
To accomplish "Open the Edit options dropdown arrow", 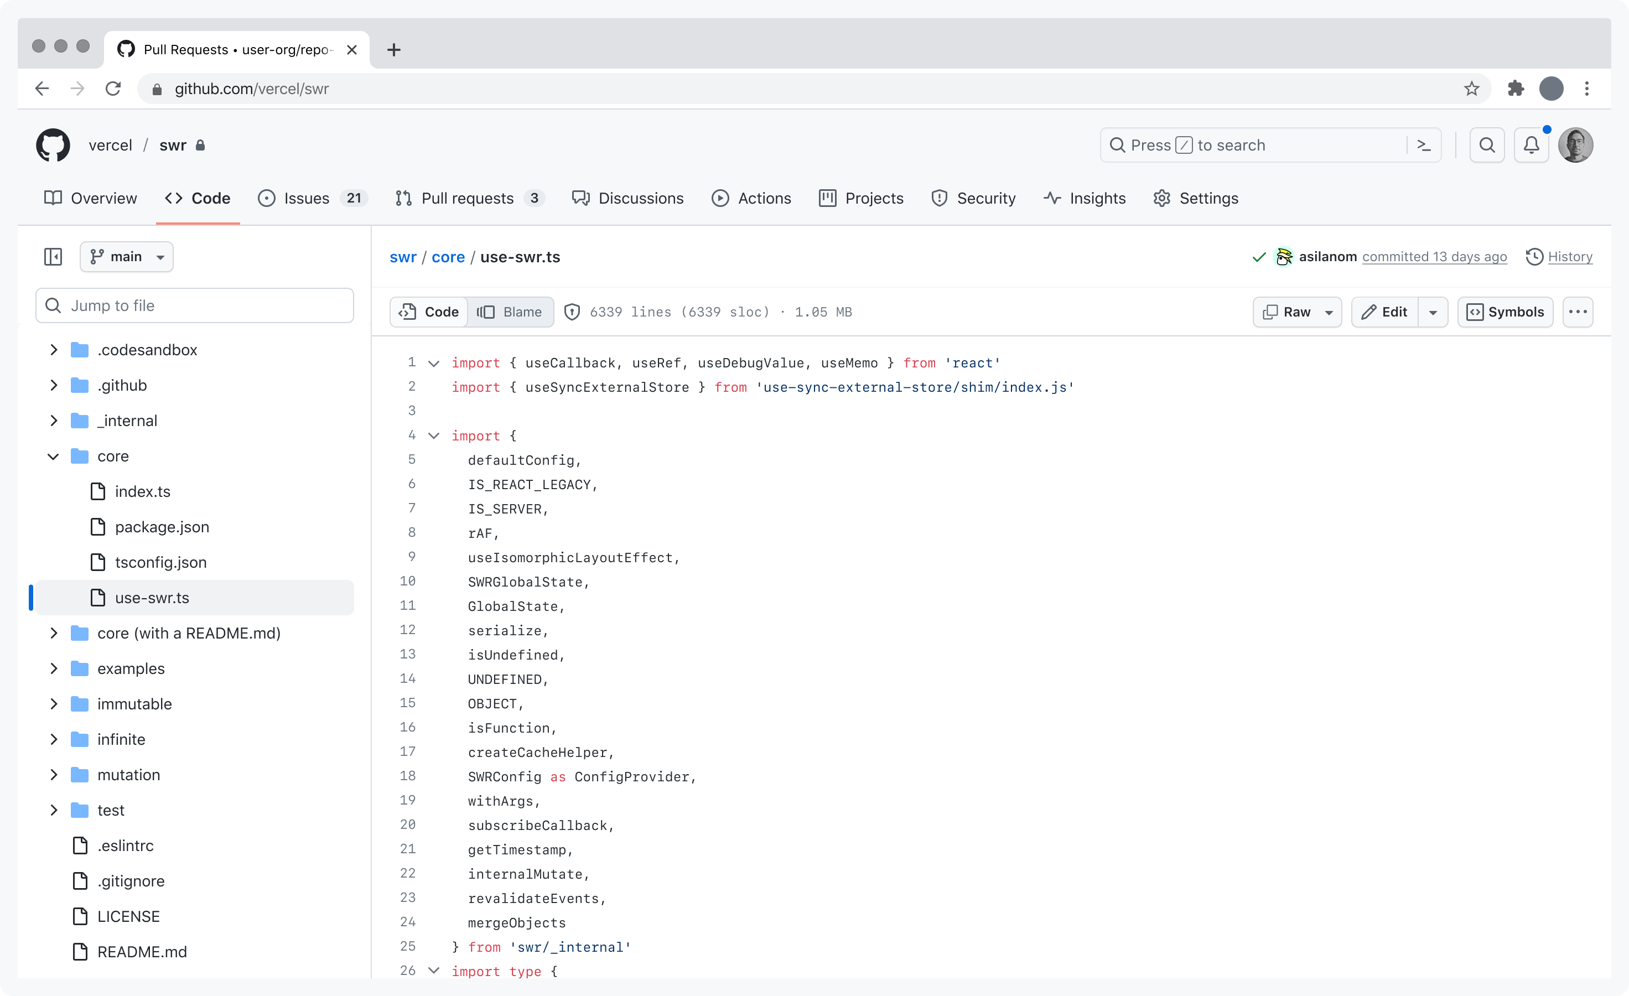I will pos(1433,312).
